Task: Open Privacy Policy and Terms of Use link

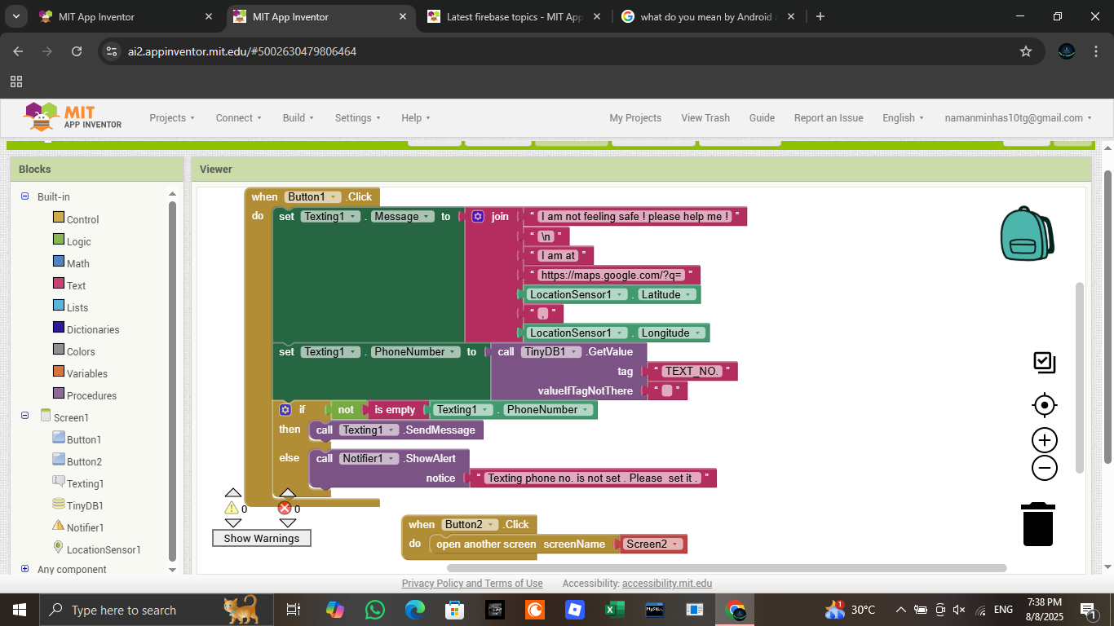Action: pos(471,584)
